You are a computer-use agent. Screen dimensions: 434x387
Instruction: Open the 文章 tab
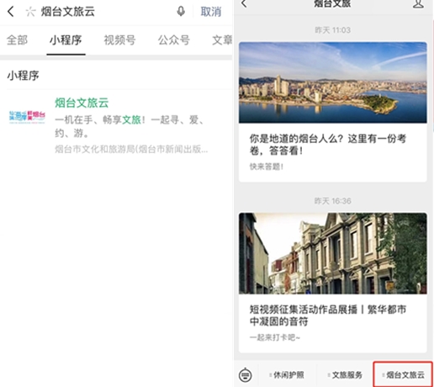point(222,40)
